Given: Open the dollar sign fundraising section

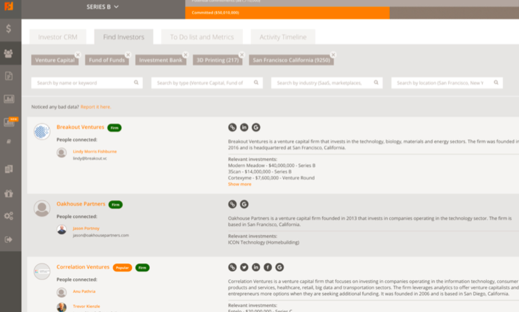Looking at the screenshot, I should pyautogui.click(x=9, y=29).
